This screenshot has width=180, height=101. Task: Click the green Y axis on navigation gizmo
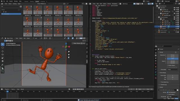66,47
